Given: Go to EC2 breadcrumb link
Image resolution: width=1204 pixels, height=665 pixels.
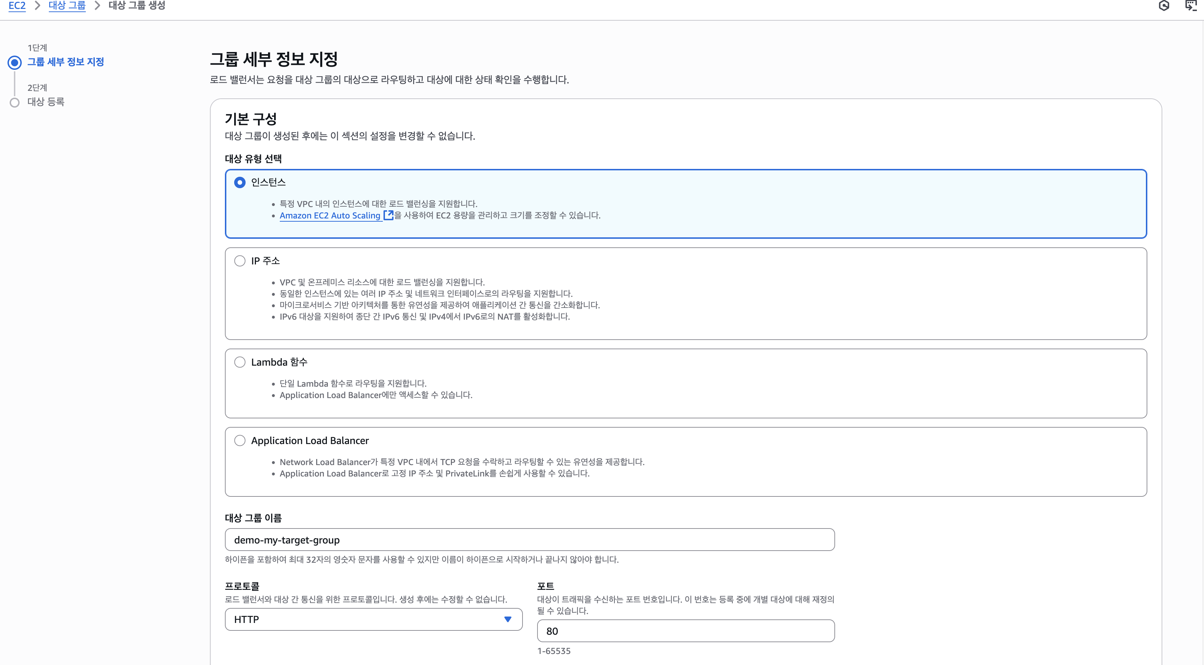Looking at the screenshot, I should pos(17,6).
